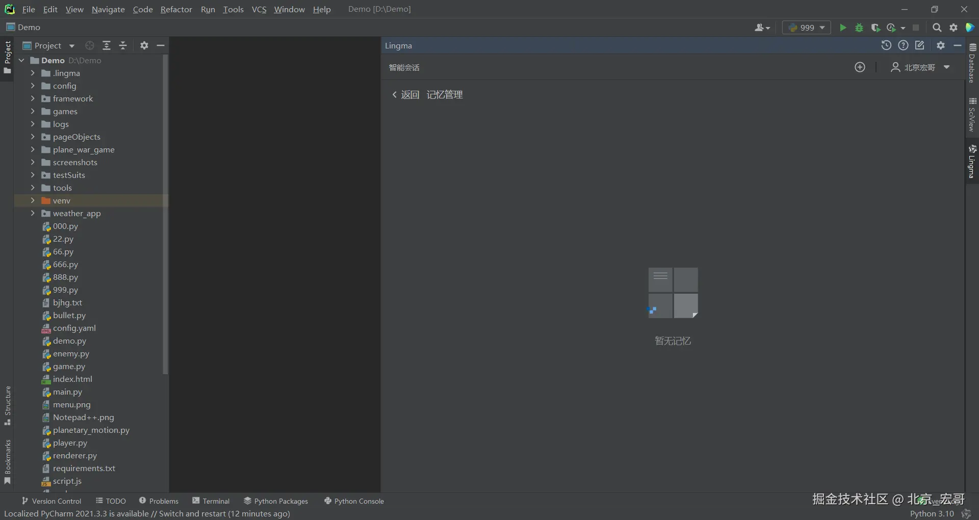Select Notepad++.png file

point(83,417)
